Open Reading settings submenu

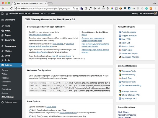(x=5, y=78)
